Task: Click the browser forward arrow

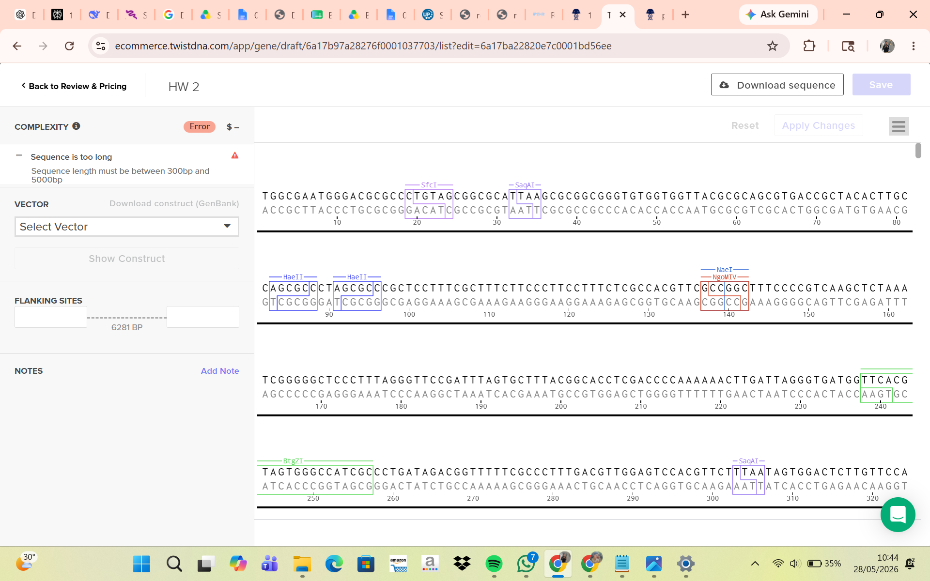Action: 43,46
